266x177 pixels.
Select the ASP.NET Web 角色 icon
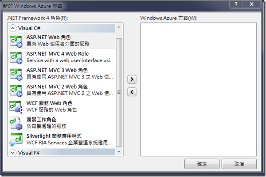[x=16, y=41]
